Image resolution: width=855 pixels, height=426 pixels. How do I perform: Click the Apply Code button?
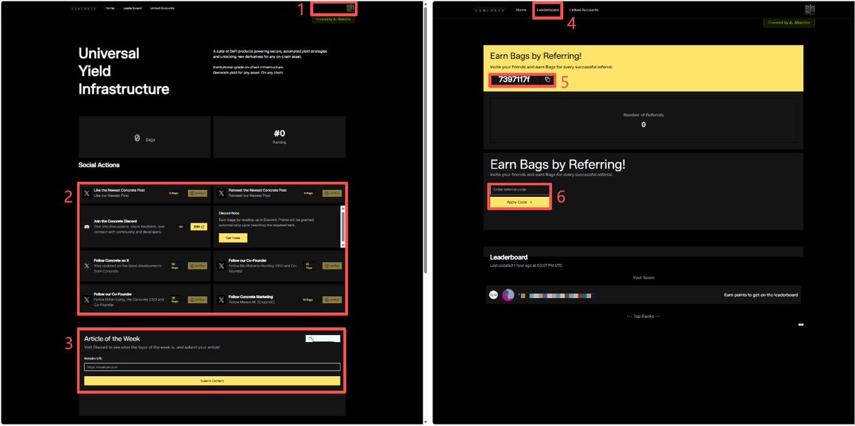pyautogui.click(x=520, y=202)
